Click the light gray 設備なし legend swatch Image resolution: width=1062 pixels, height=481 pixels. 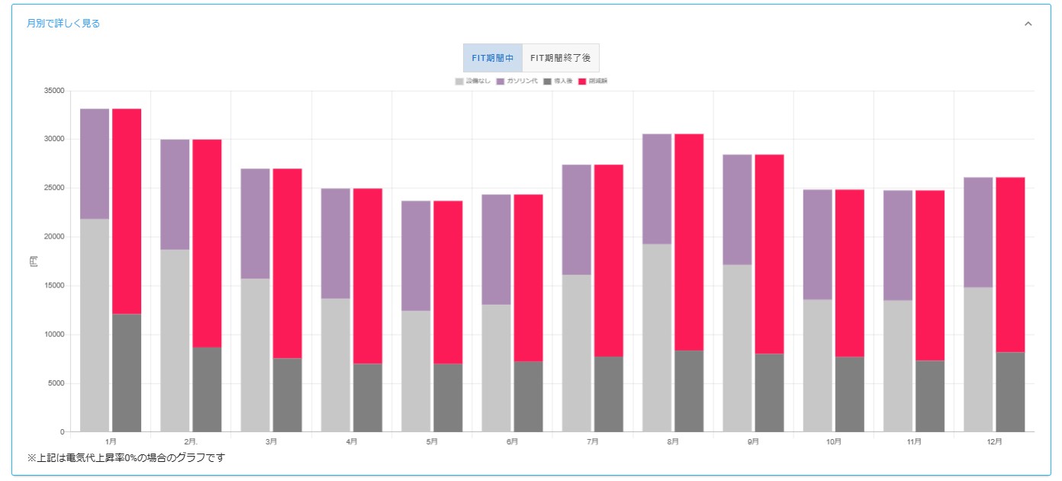(x=459, y=81)
